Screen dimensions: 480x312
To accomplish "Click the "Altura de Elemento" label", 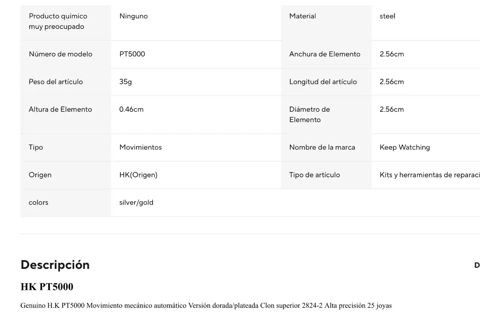I will click(60, 109).
